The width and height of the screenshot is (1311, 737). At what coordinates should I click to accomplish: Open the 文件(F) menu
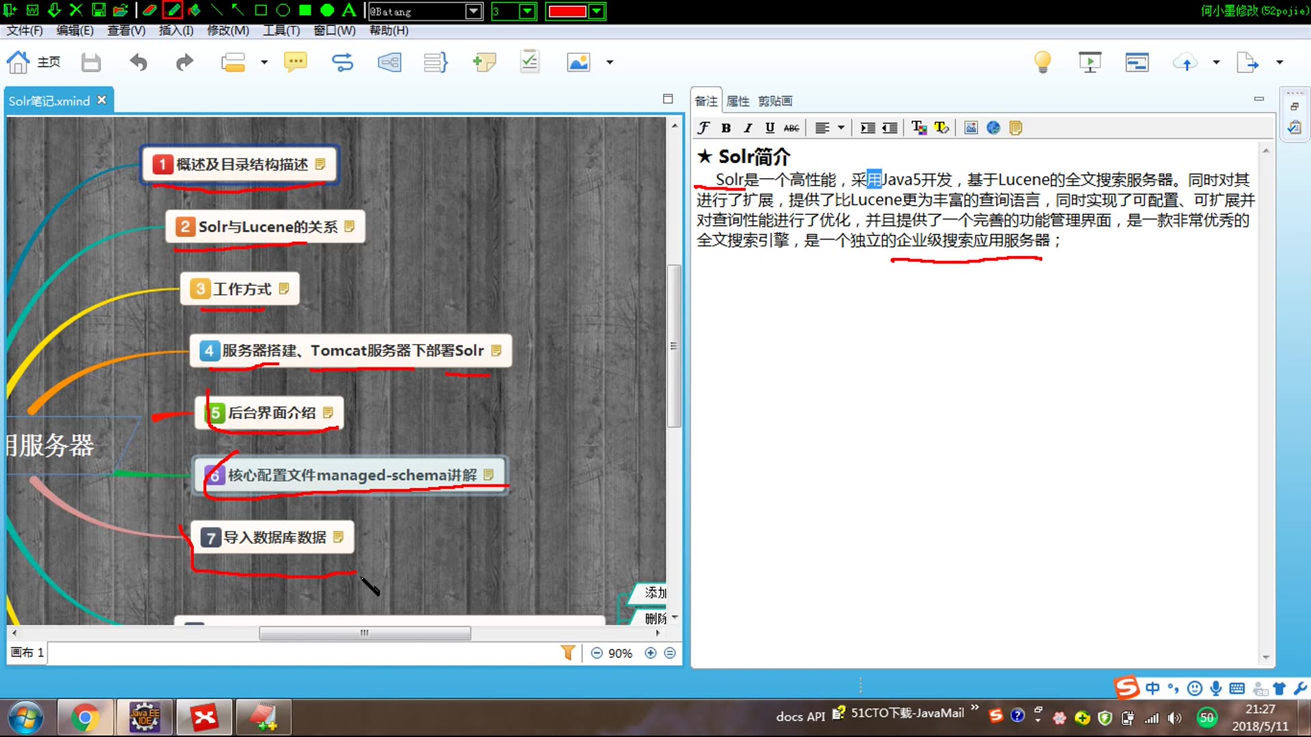25,31
